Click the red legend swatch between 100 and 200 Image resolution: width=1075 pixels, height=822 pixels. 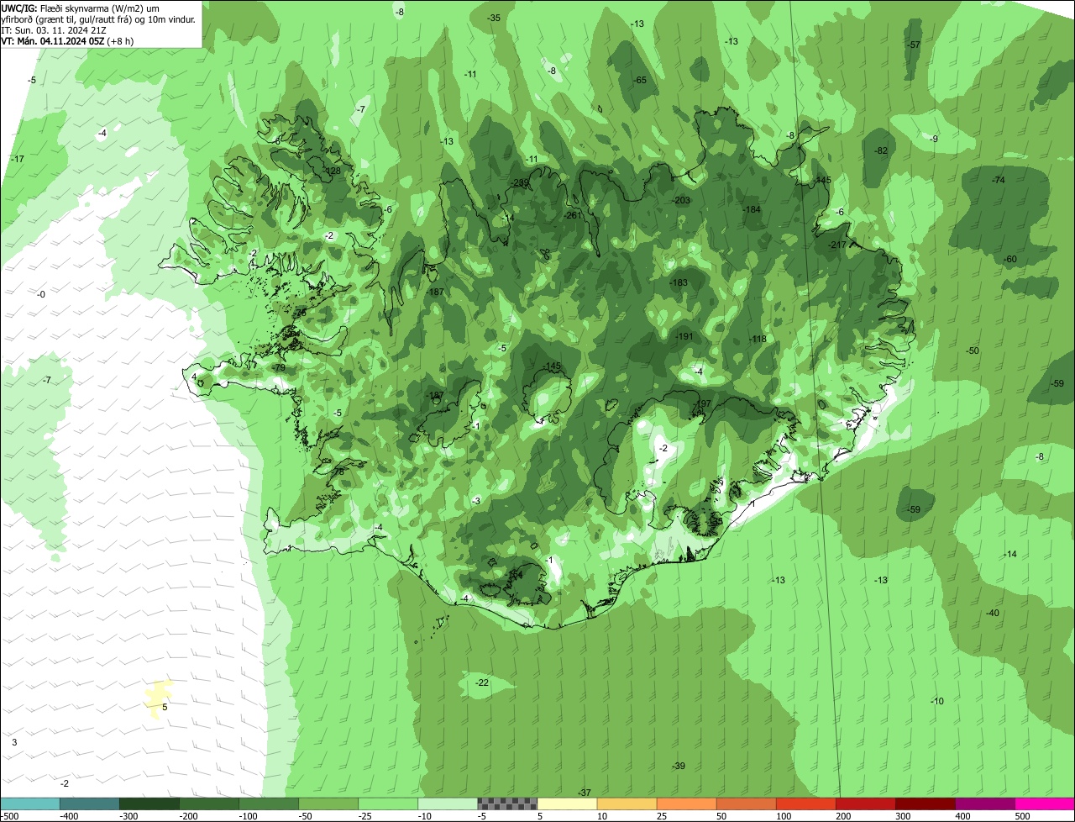tap(805, 804)
